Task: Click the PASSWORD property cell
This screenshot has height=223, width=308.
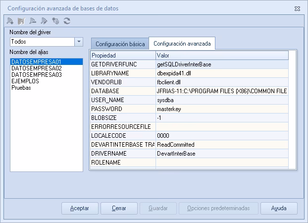Action: click(123, 109)
